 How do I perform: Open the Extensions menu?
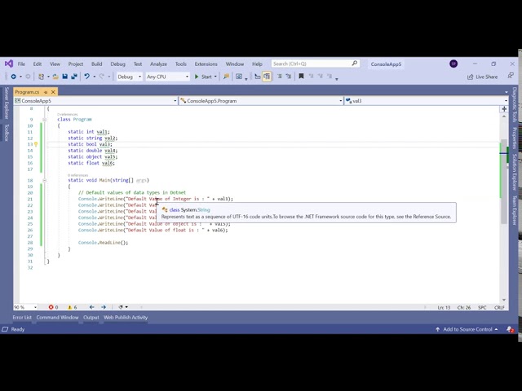206,64
